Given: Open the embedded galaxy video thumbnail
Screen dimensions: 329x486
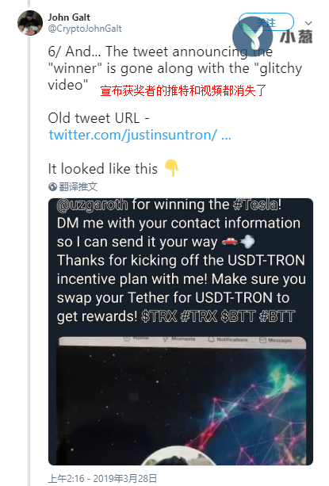Looking at the screenshot, I should tap(182, 400).
